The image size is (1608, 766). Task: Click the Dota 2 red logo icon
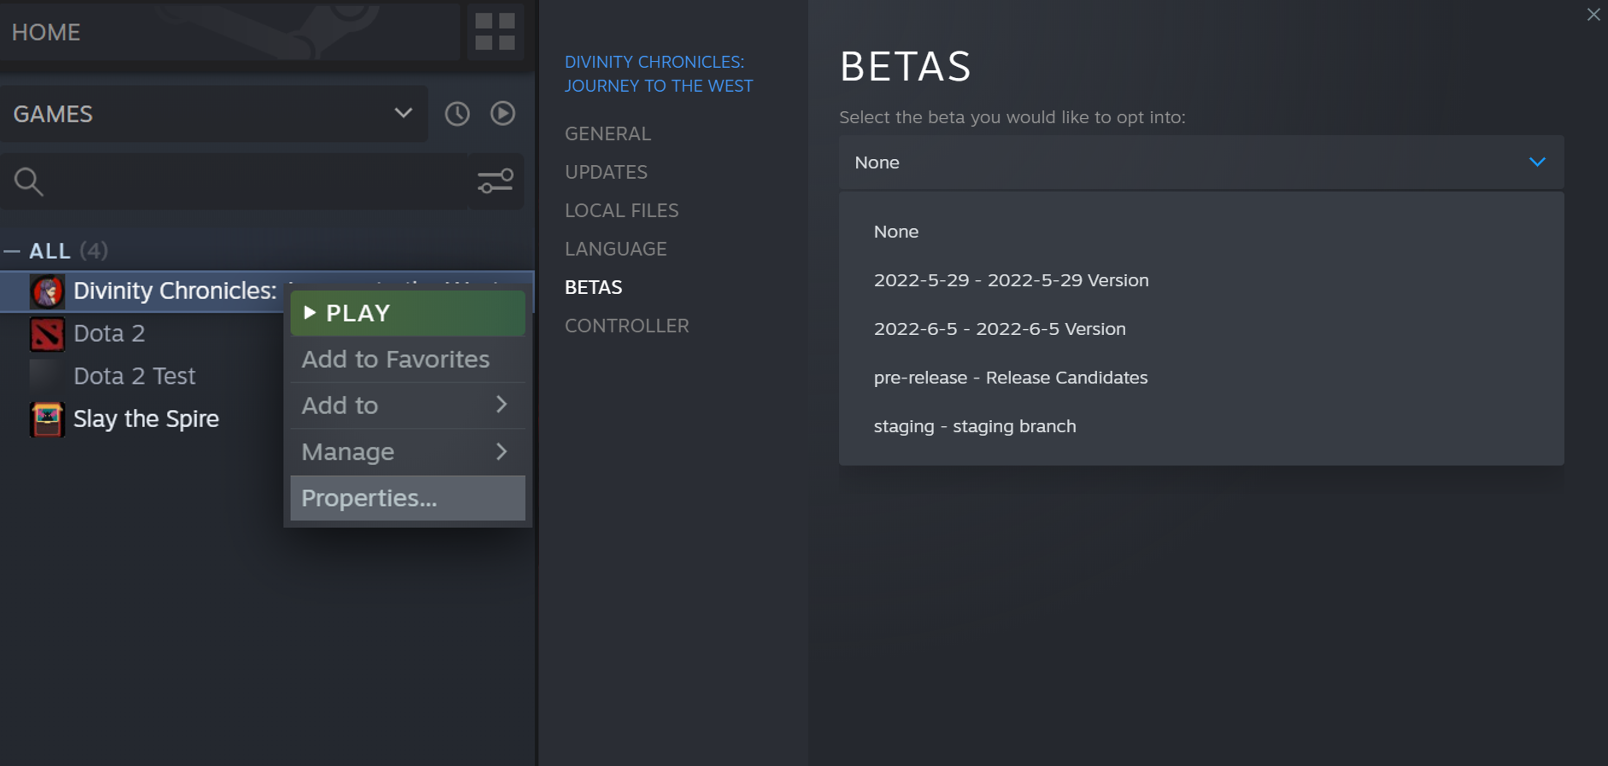tap(47, 334)
